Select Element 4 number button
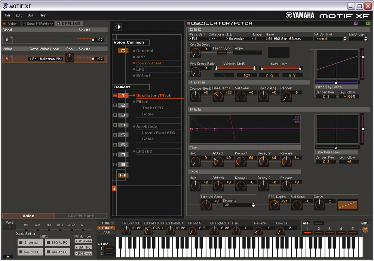Screen dimensions: 374x261 point(123,125)
